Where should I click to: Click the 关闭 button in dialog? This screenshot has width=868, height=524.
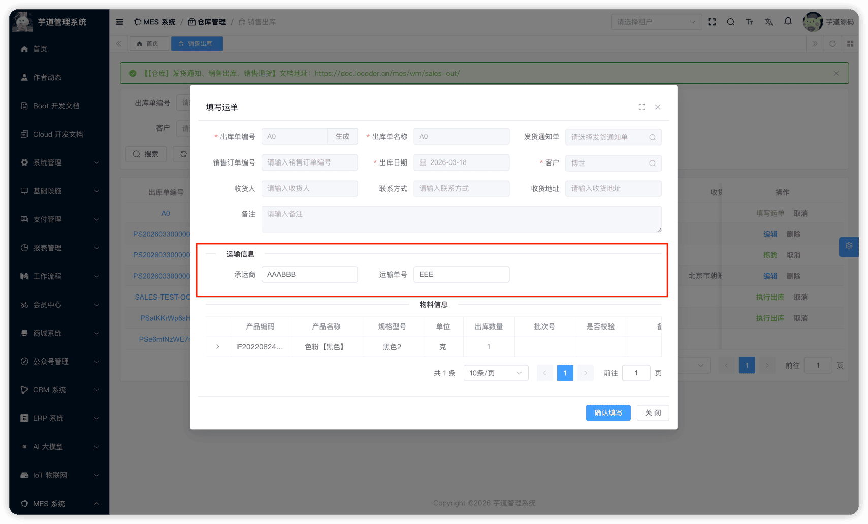click(x=653, y=413)
